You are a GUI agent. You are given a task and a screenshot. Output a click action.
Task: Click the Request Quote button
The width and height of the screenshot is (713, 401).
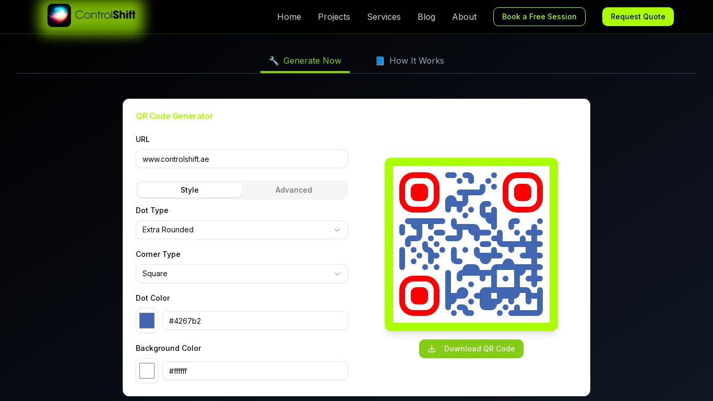pyautogui.click(x=638, y=17)
